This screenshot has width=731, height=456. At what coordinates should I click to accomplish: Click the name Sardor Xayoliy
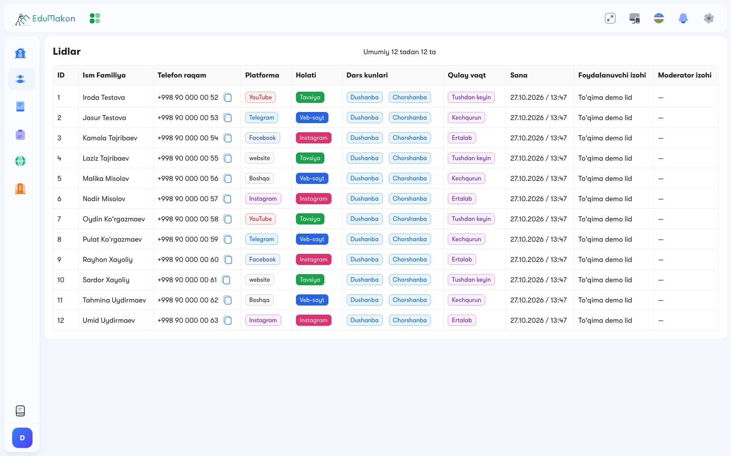106,280
